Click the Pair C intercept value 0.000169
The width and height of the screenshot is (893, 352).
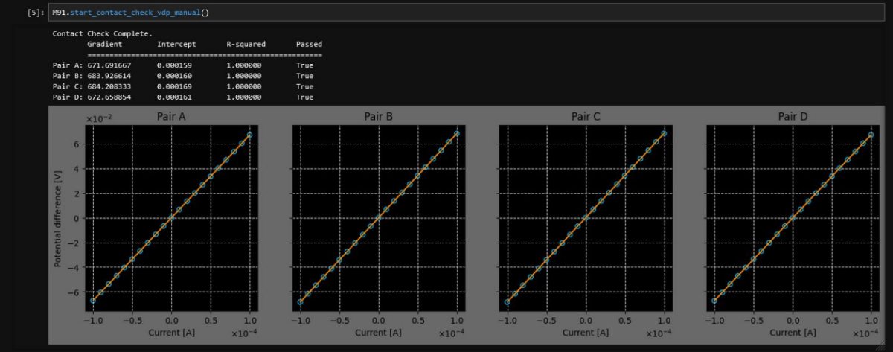click(174, 86)
